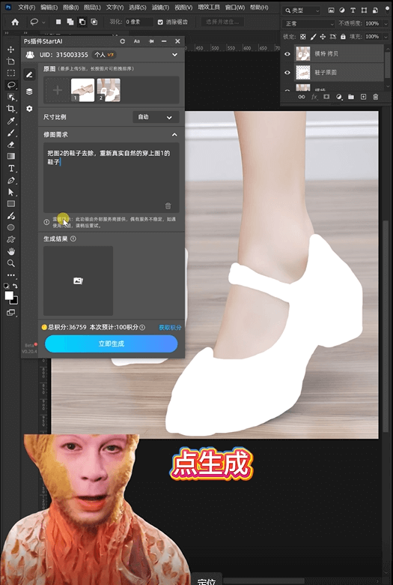Screen dimensions: 393x585
Task: Open the 图层(L) menu
Action: [92, 7]
